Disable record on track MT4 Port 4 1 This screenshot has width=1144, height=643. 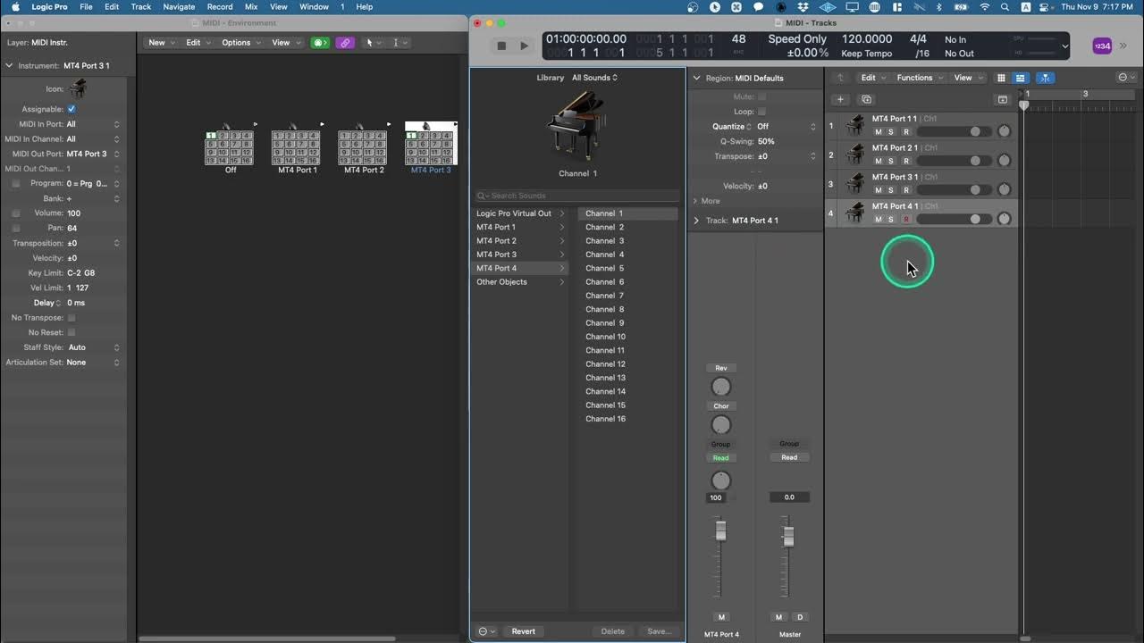coord(906,220)
